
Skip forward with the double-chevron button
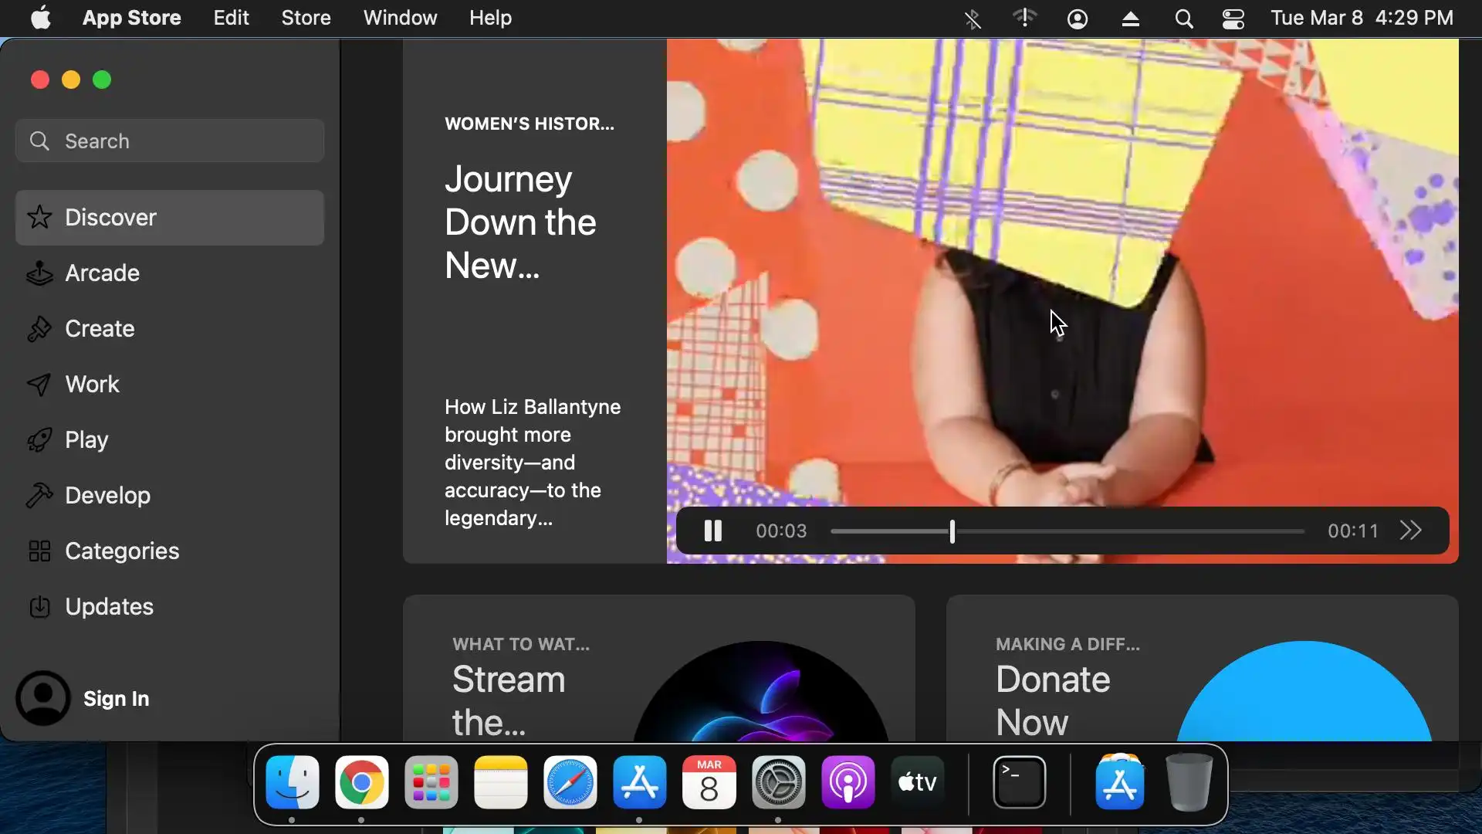pyautogui.click(x=1410, y=531)
